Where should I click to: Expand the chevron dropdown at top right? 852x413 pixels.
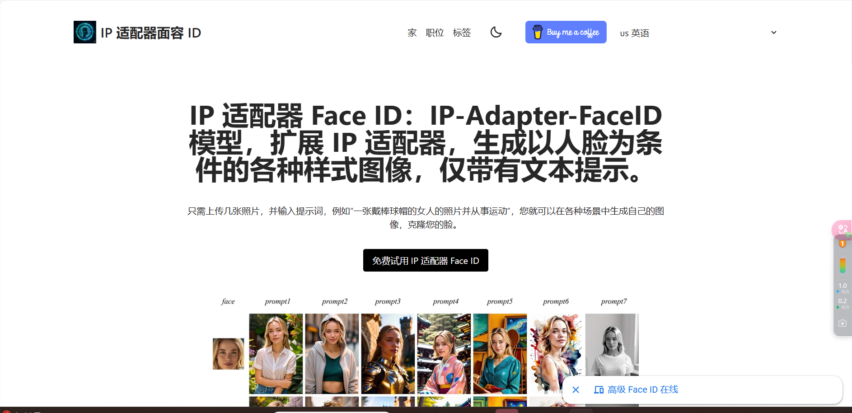tap(774, 32)
